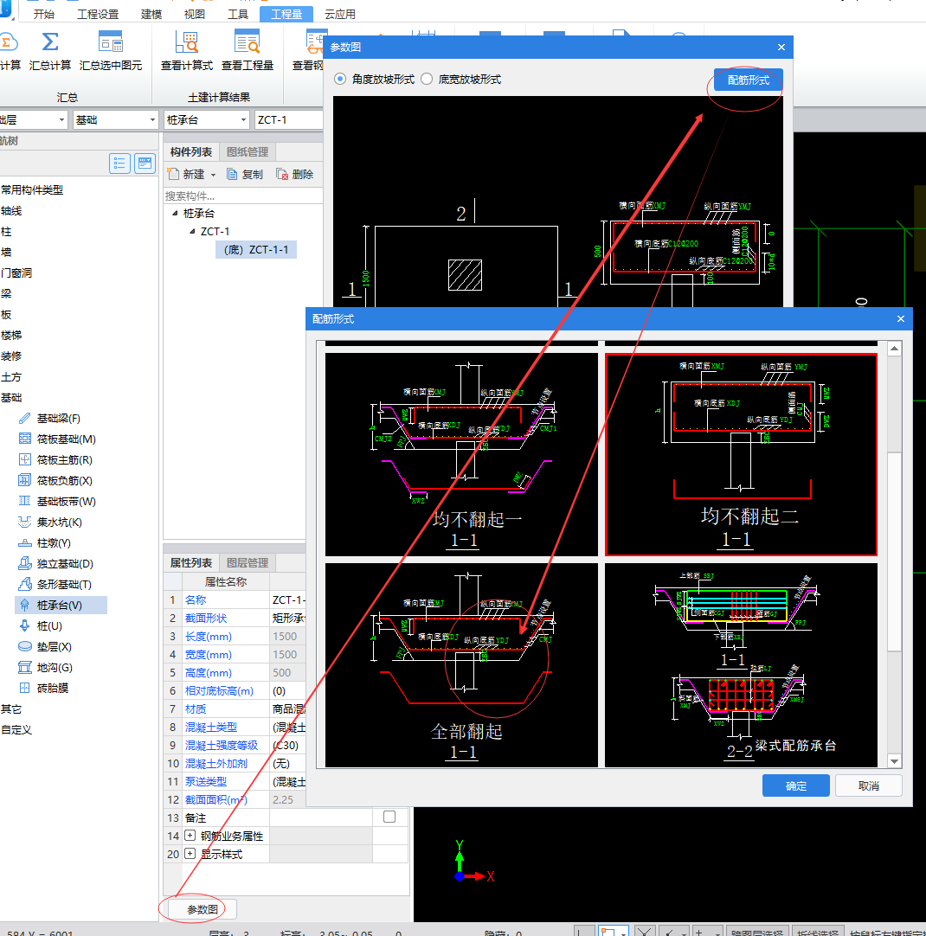Collapse the ZCT-1 tree node
The width and height of the screenshot is (926, 936).
tap(192, 231)
